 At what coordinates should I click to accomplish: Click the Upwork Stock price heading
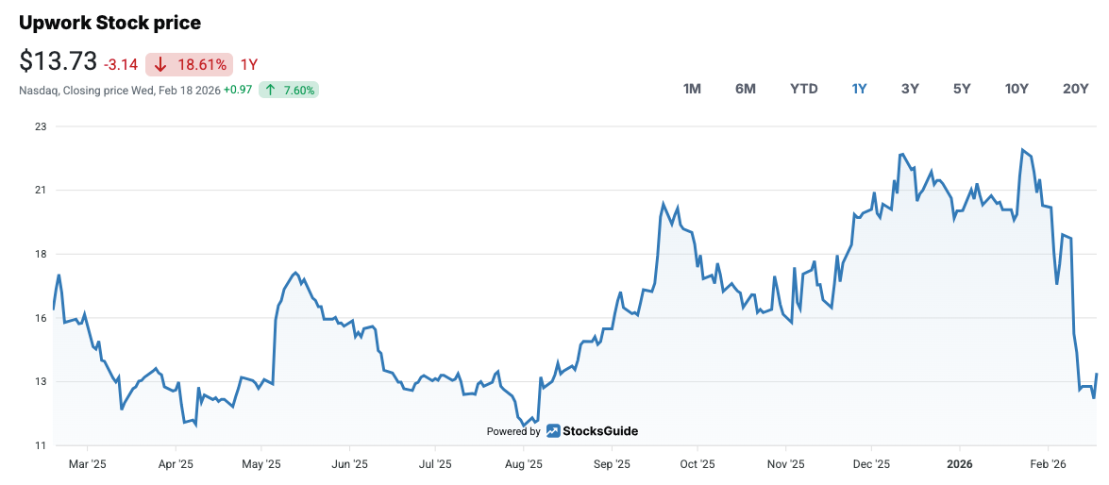pyautogui.click(x=110, y=23)
